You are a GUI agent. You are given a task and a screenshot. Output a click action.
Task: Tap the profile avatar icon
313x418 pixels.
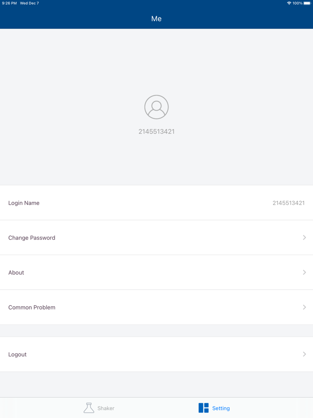156,107
